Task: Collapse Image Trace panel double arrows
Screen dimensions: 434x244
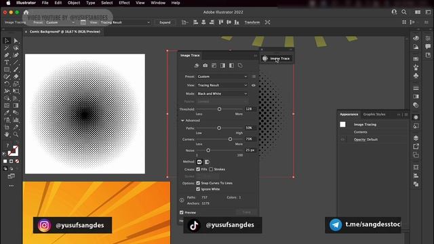Action: [255, 56]
